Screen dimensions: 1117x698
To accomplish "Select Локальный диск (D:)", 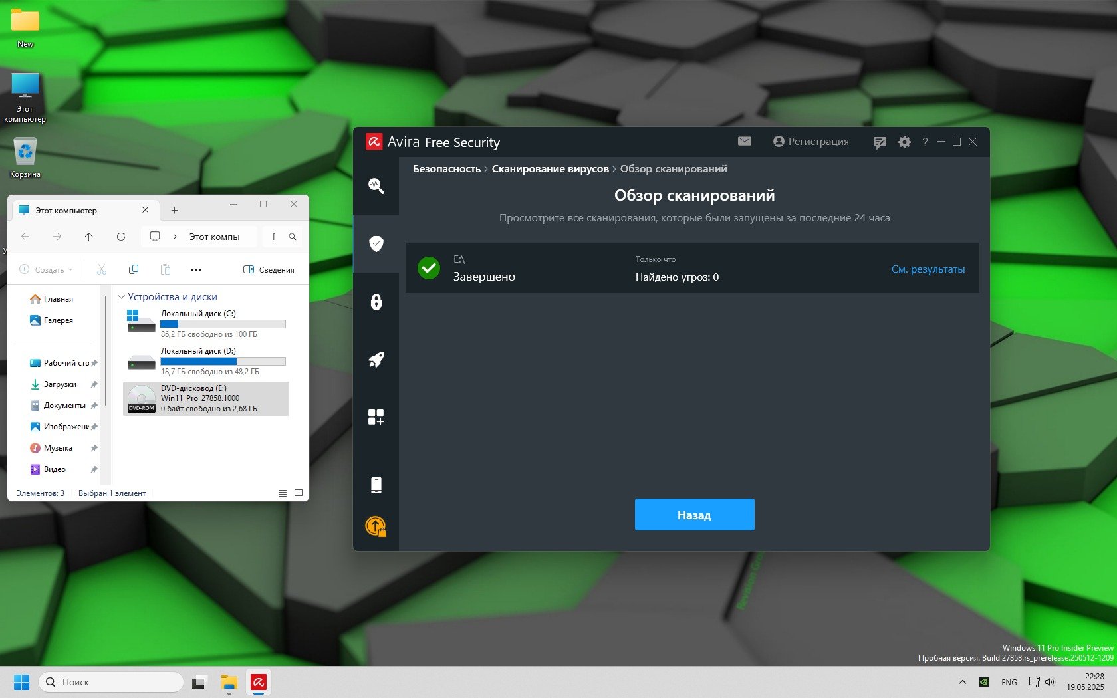I will point(206,361).
